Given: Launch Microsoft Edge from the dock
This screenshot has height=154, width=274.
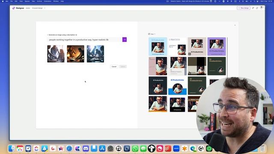Looking at the screenshot, I should tap(193, 148).
